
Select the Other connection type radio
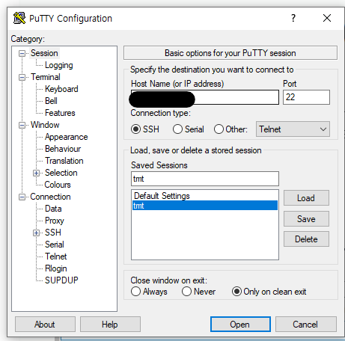219,129
